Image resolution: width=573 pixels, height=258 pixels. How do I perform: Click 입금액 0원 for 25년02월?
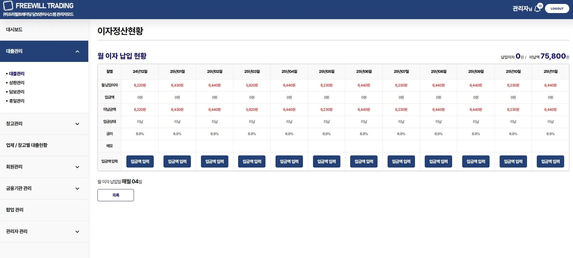pos(215,97)
